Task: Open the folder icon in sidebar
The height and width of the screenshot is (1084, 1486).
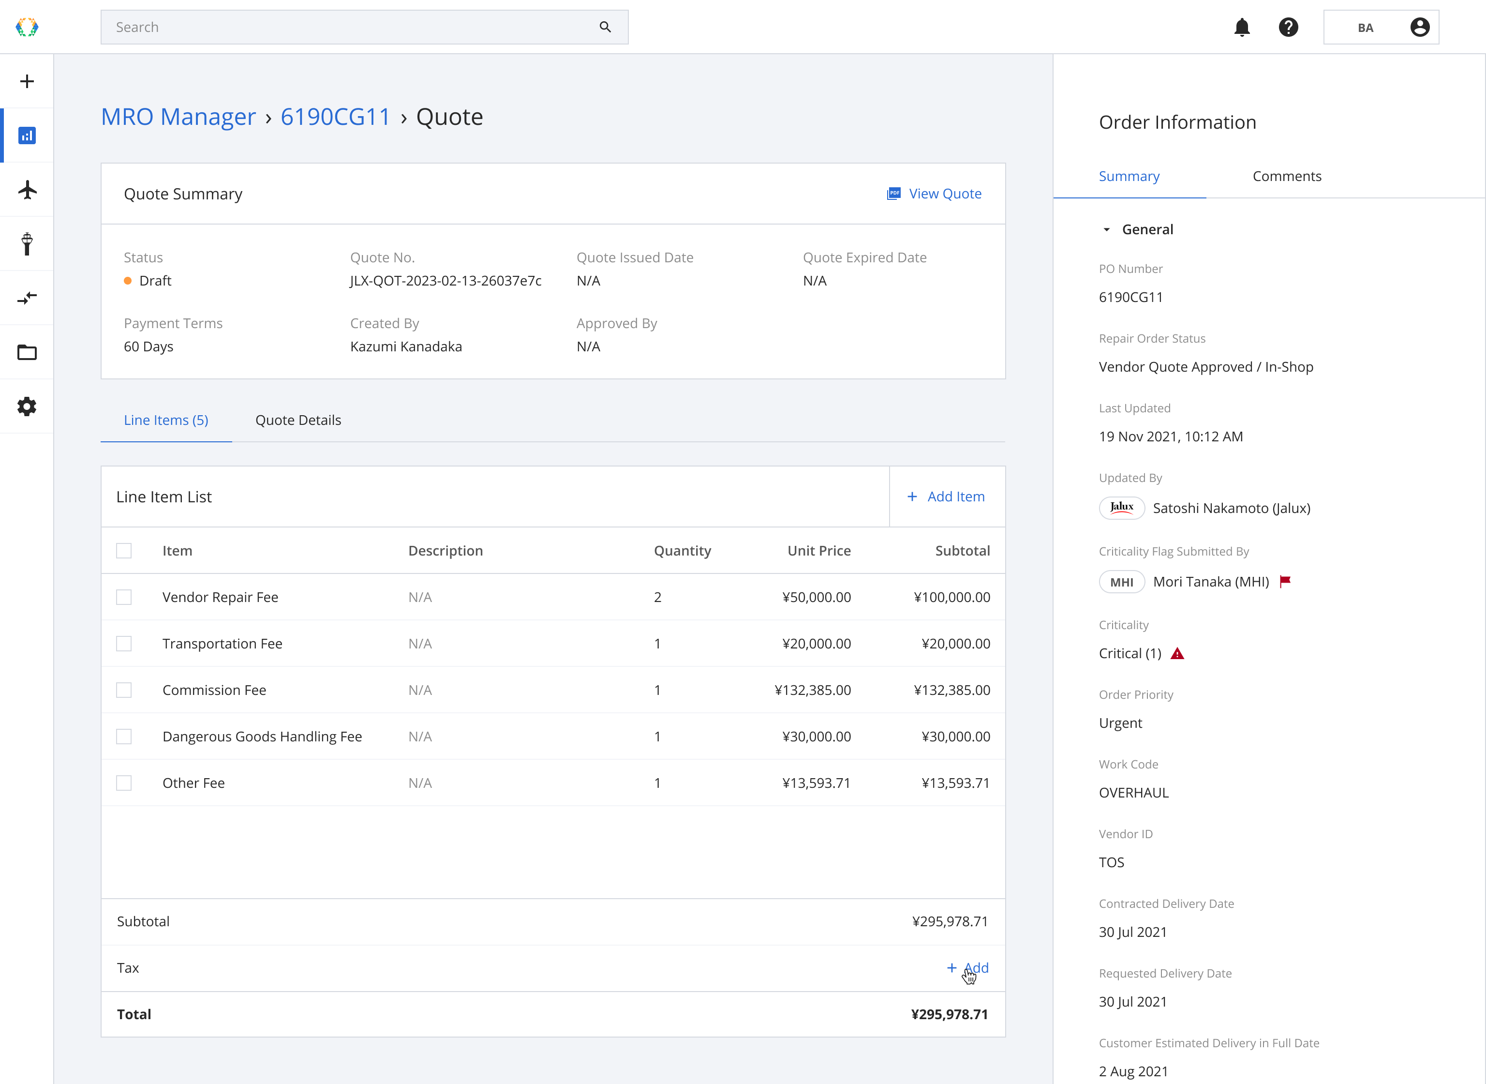Action: tap(27, 352)
